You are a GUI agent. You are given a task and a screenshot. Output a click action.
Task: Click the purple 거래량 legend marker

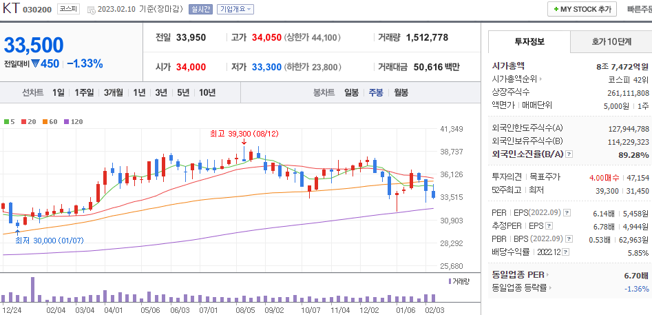(450, 282)
